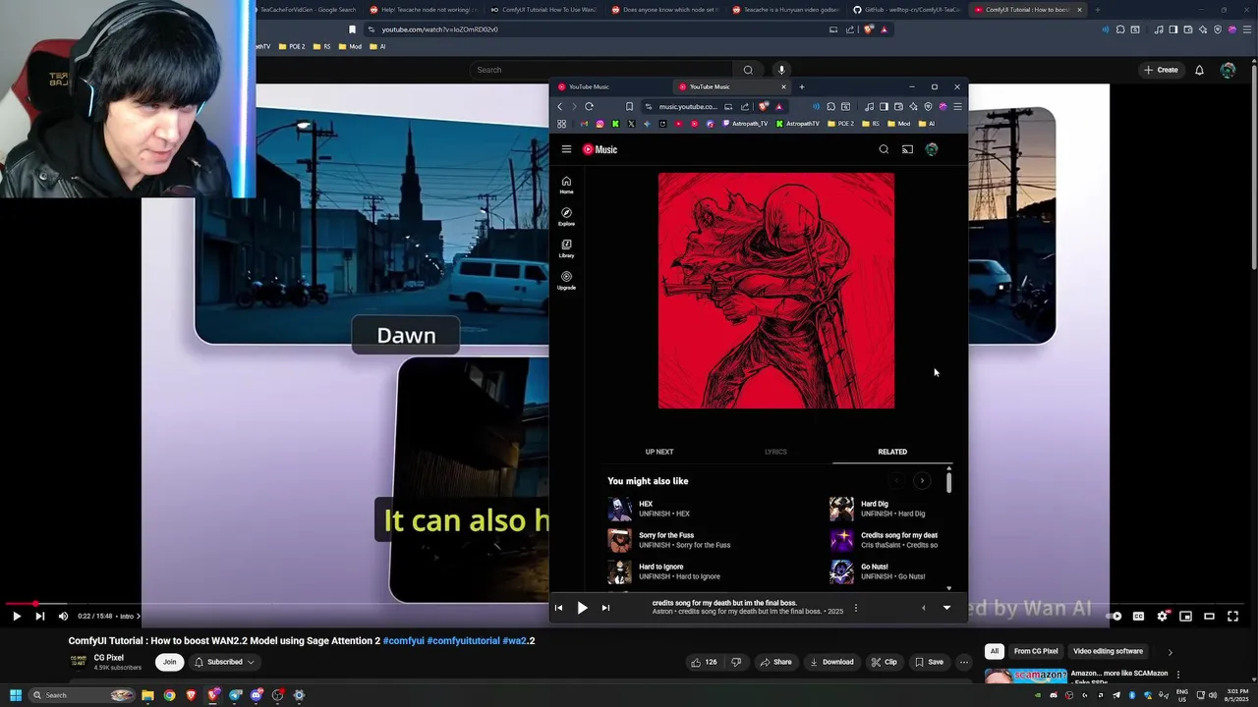Open YouTube video settings gear
This screenshot has height=707, width=1258.
(1162, 616)
